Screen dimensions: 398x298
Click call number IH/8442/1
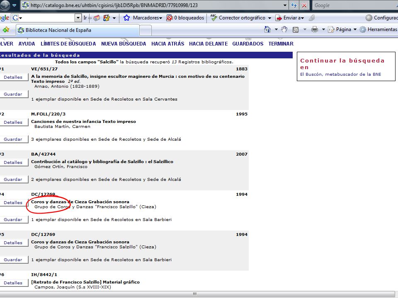click(44, 274)
